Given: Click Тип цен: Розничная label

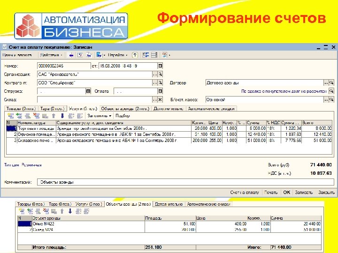Looking at the screenshot, I should pyautogui.click(x=23, y=165).
